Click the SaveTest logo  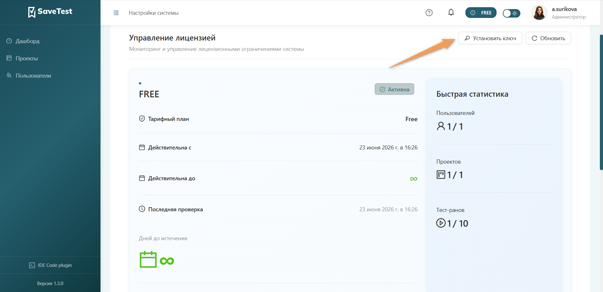coord(50,12)
